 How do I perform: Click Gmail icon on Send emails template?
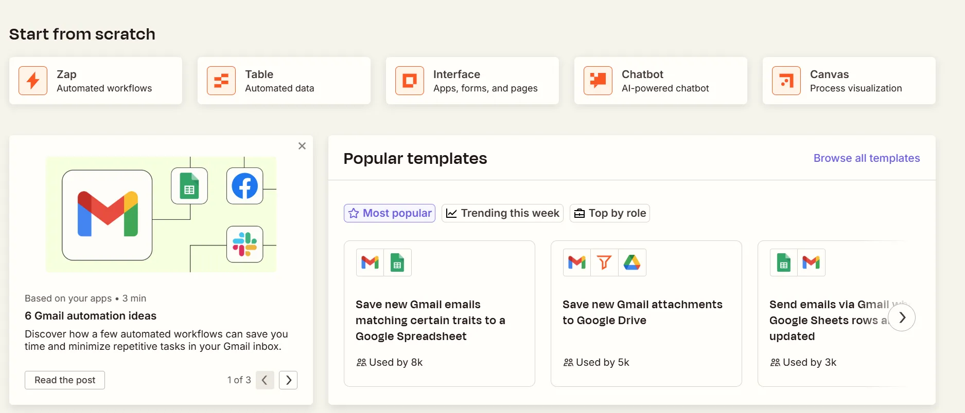click(811, 262)
